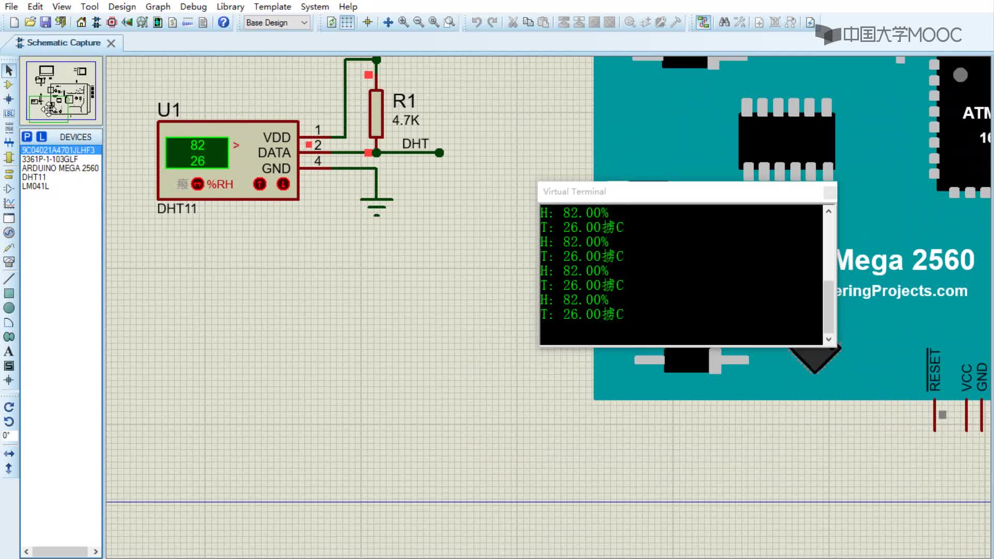
Task: Open the Library menu
Action: (x=230, y=7)
